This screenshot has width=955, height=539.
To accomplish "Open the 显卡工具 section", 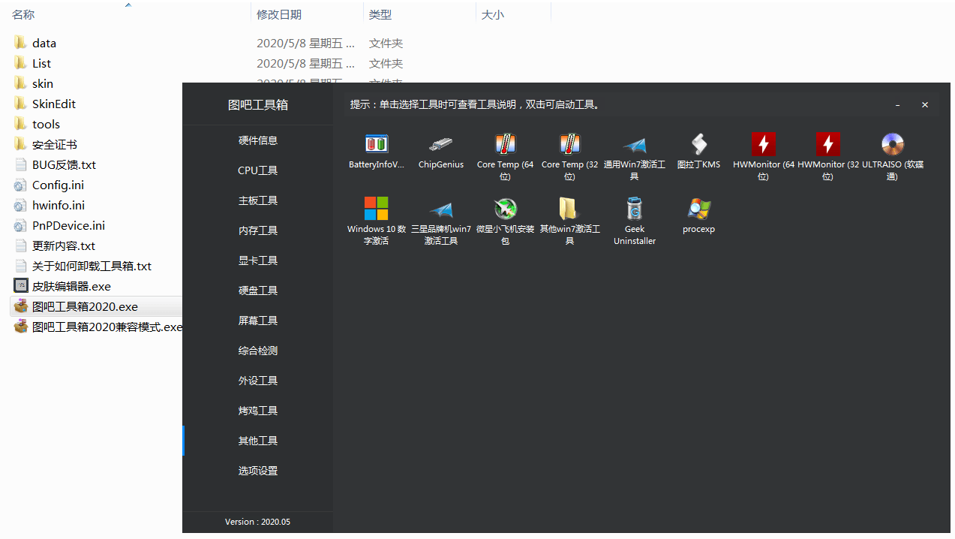I will 257,260.
